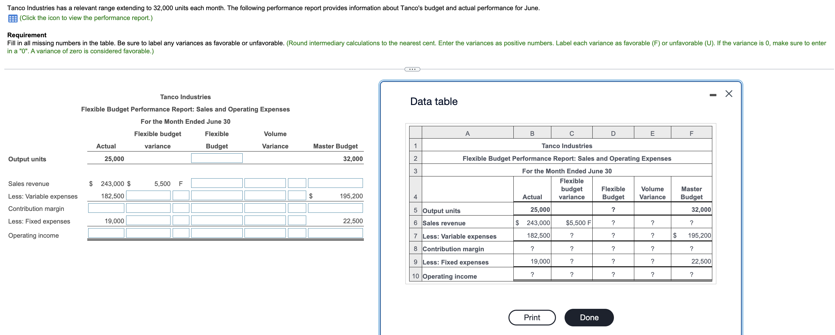Select the Flexible budget variance field for Variable expenses

[x=147, y=195]
